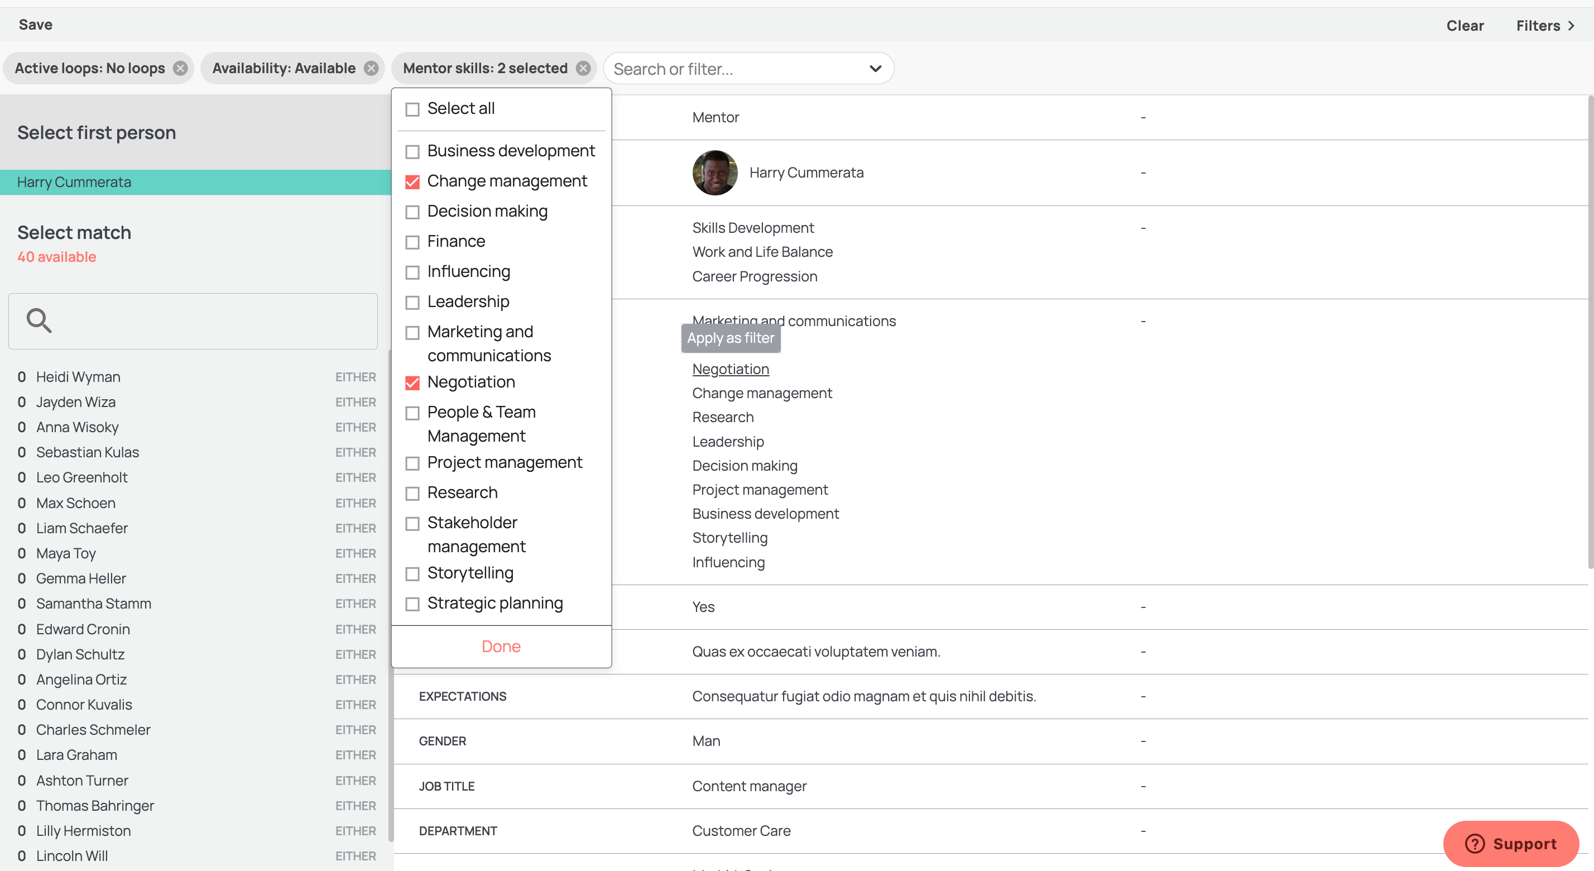This screenshot has height=871, width=1594.
Task: Select Gemma Heller as match
Action: (x=196, y=579)
